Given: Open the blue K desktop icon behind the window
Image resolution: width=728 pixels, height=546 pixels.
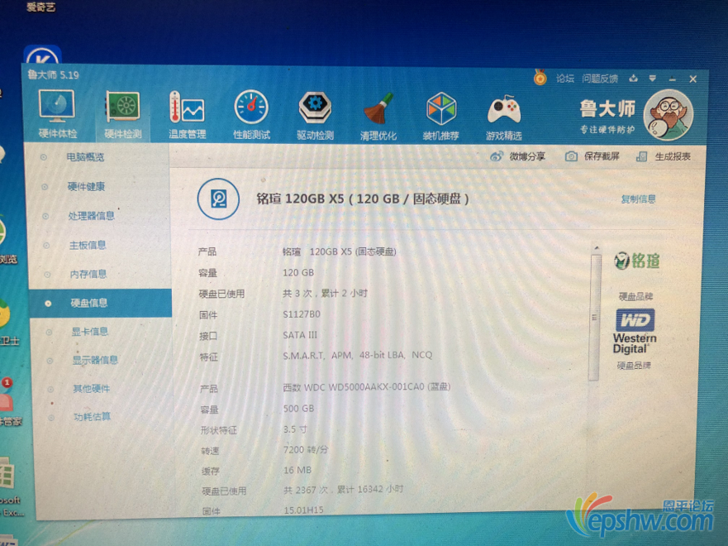Looking at the screenshot, I should pos(43,55).
